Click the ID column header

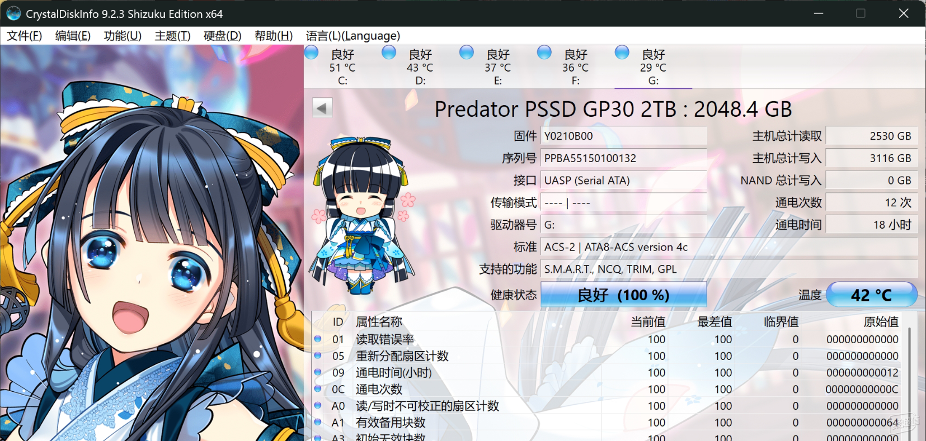coord(338,322)
